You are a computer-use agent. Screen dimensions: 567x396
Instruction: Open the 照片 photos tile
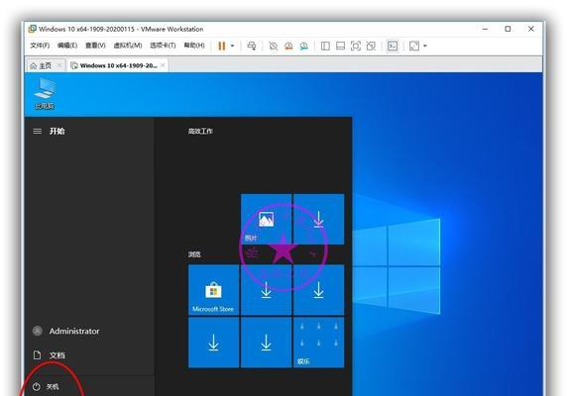coord(266,219)
